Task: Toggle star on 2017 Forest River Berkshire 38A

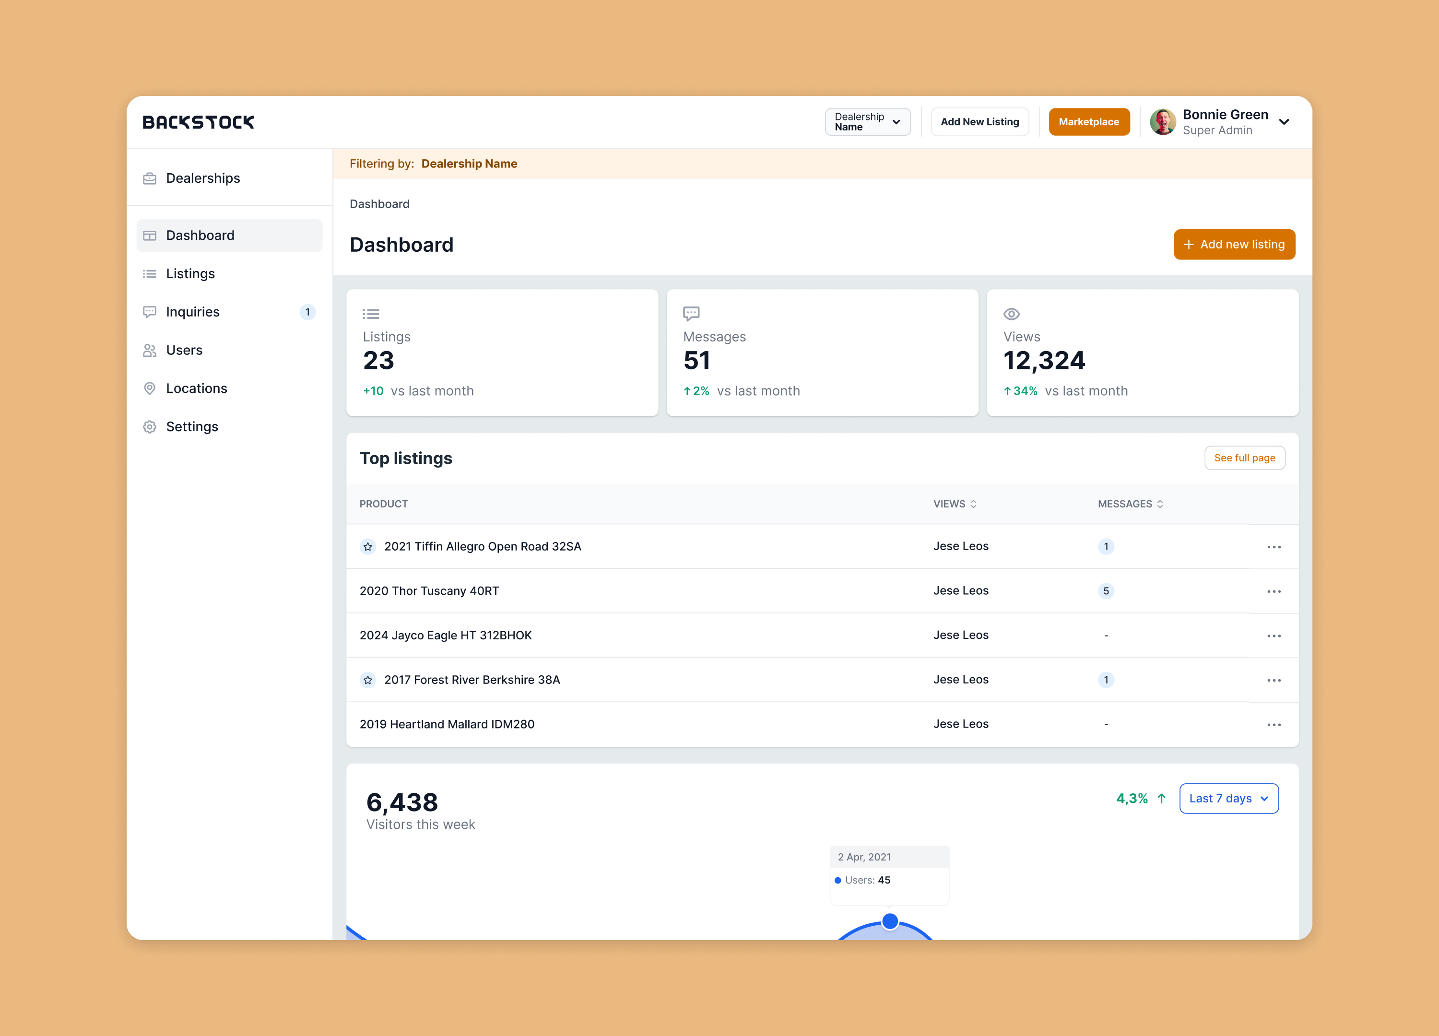Action: pos(367,680)
